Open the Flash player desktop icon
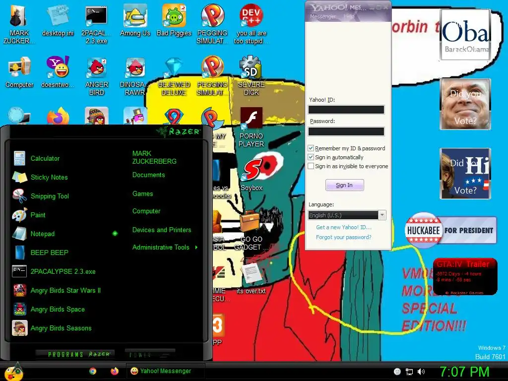Image resolution: width=508 pixels, height=381 pixels. pos(251,127)
